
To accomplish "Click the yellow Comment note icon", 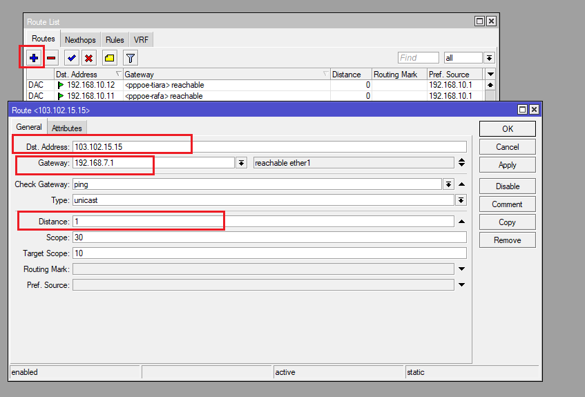I will (110, 58).
